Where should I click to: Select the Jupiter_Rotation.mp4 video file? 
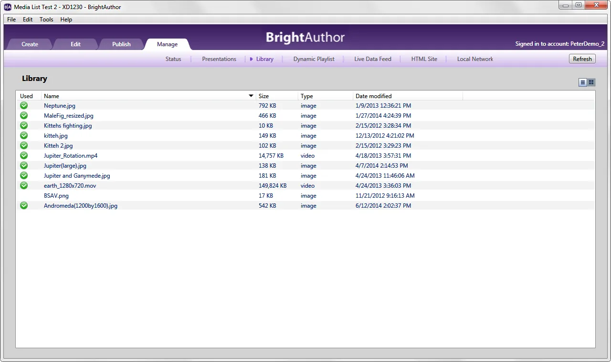[x=71, y=156]
